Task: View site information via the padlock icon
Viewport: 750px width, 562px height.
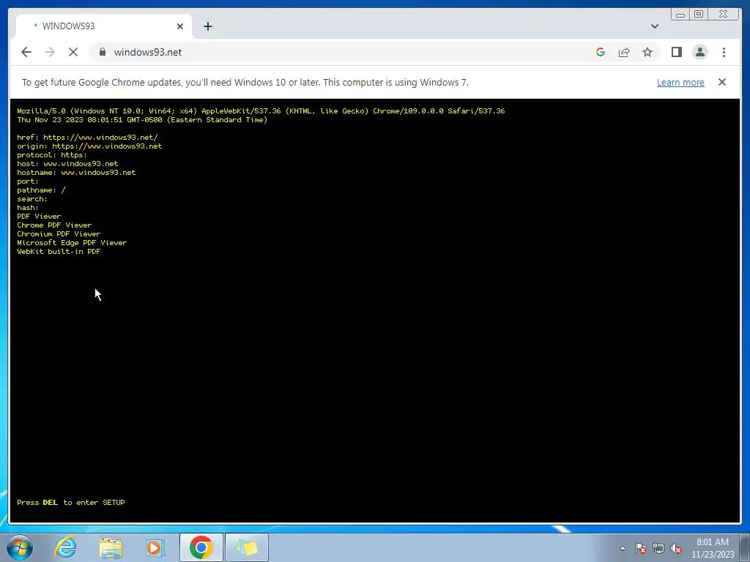Action: click(102, 52)
